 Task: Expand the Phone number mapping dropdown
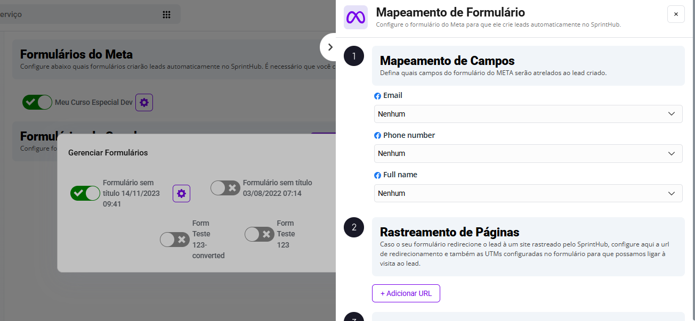[528, 153]
